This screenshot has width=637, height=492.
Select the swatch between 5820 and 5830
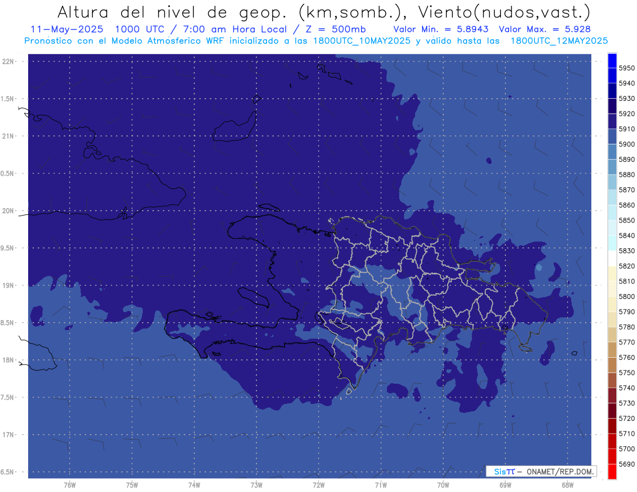click(612, 258)
